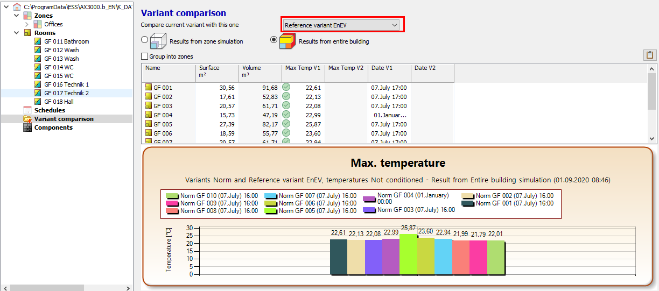Enable the Group into zones checkbox

point(144,56)
